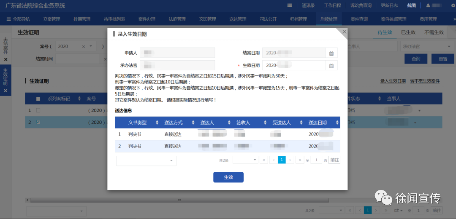Go to last page in dialog pager
The width and height of the screenshot is (456, 219).
299,160
